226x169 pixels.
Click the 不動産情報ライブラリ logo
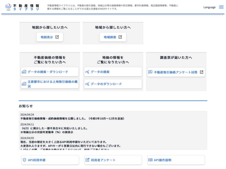click(x=23, y=7)
